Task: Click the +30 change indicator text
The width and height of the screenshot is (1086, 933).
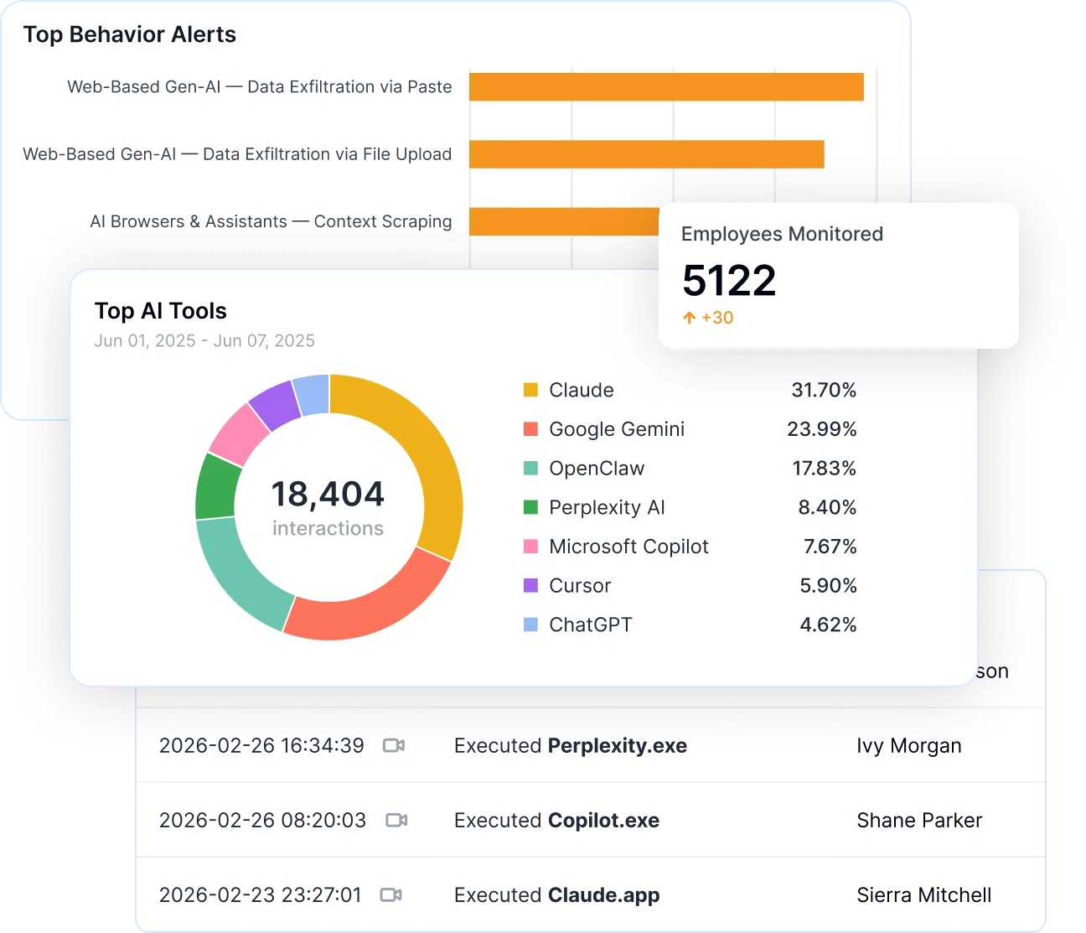Action: 717,318
